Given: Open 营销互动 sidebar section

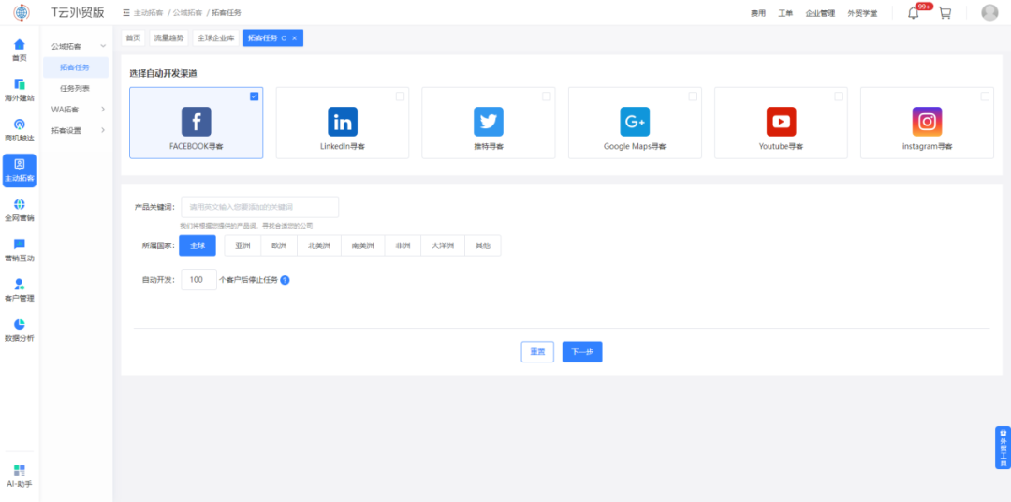Looking at the screenshot, I should click(20, 250).
